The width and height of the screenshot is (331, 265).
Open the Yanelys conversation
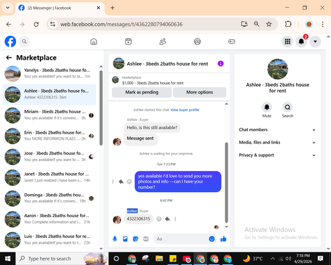coord(49,73)
